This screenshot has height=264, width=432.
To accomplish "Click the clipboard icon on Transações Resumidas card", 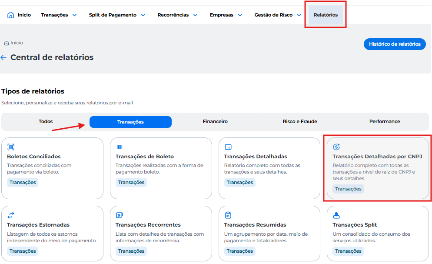I will (x=228, y=215).
